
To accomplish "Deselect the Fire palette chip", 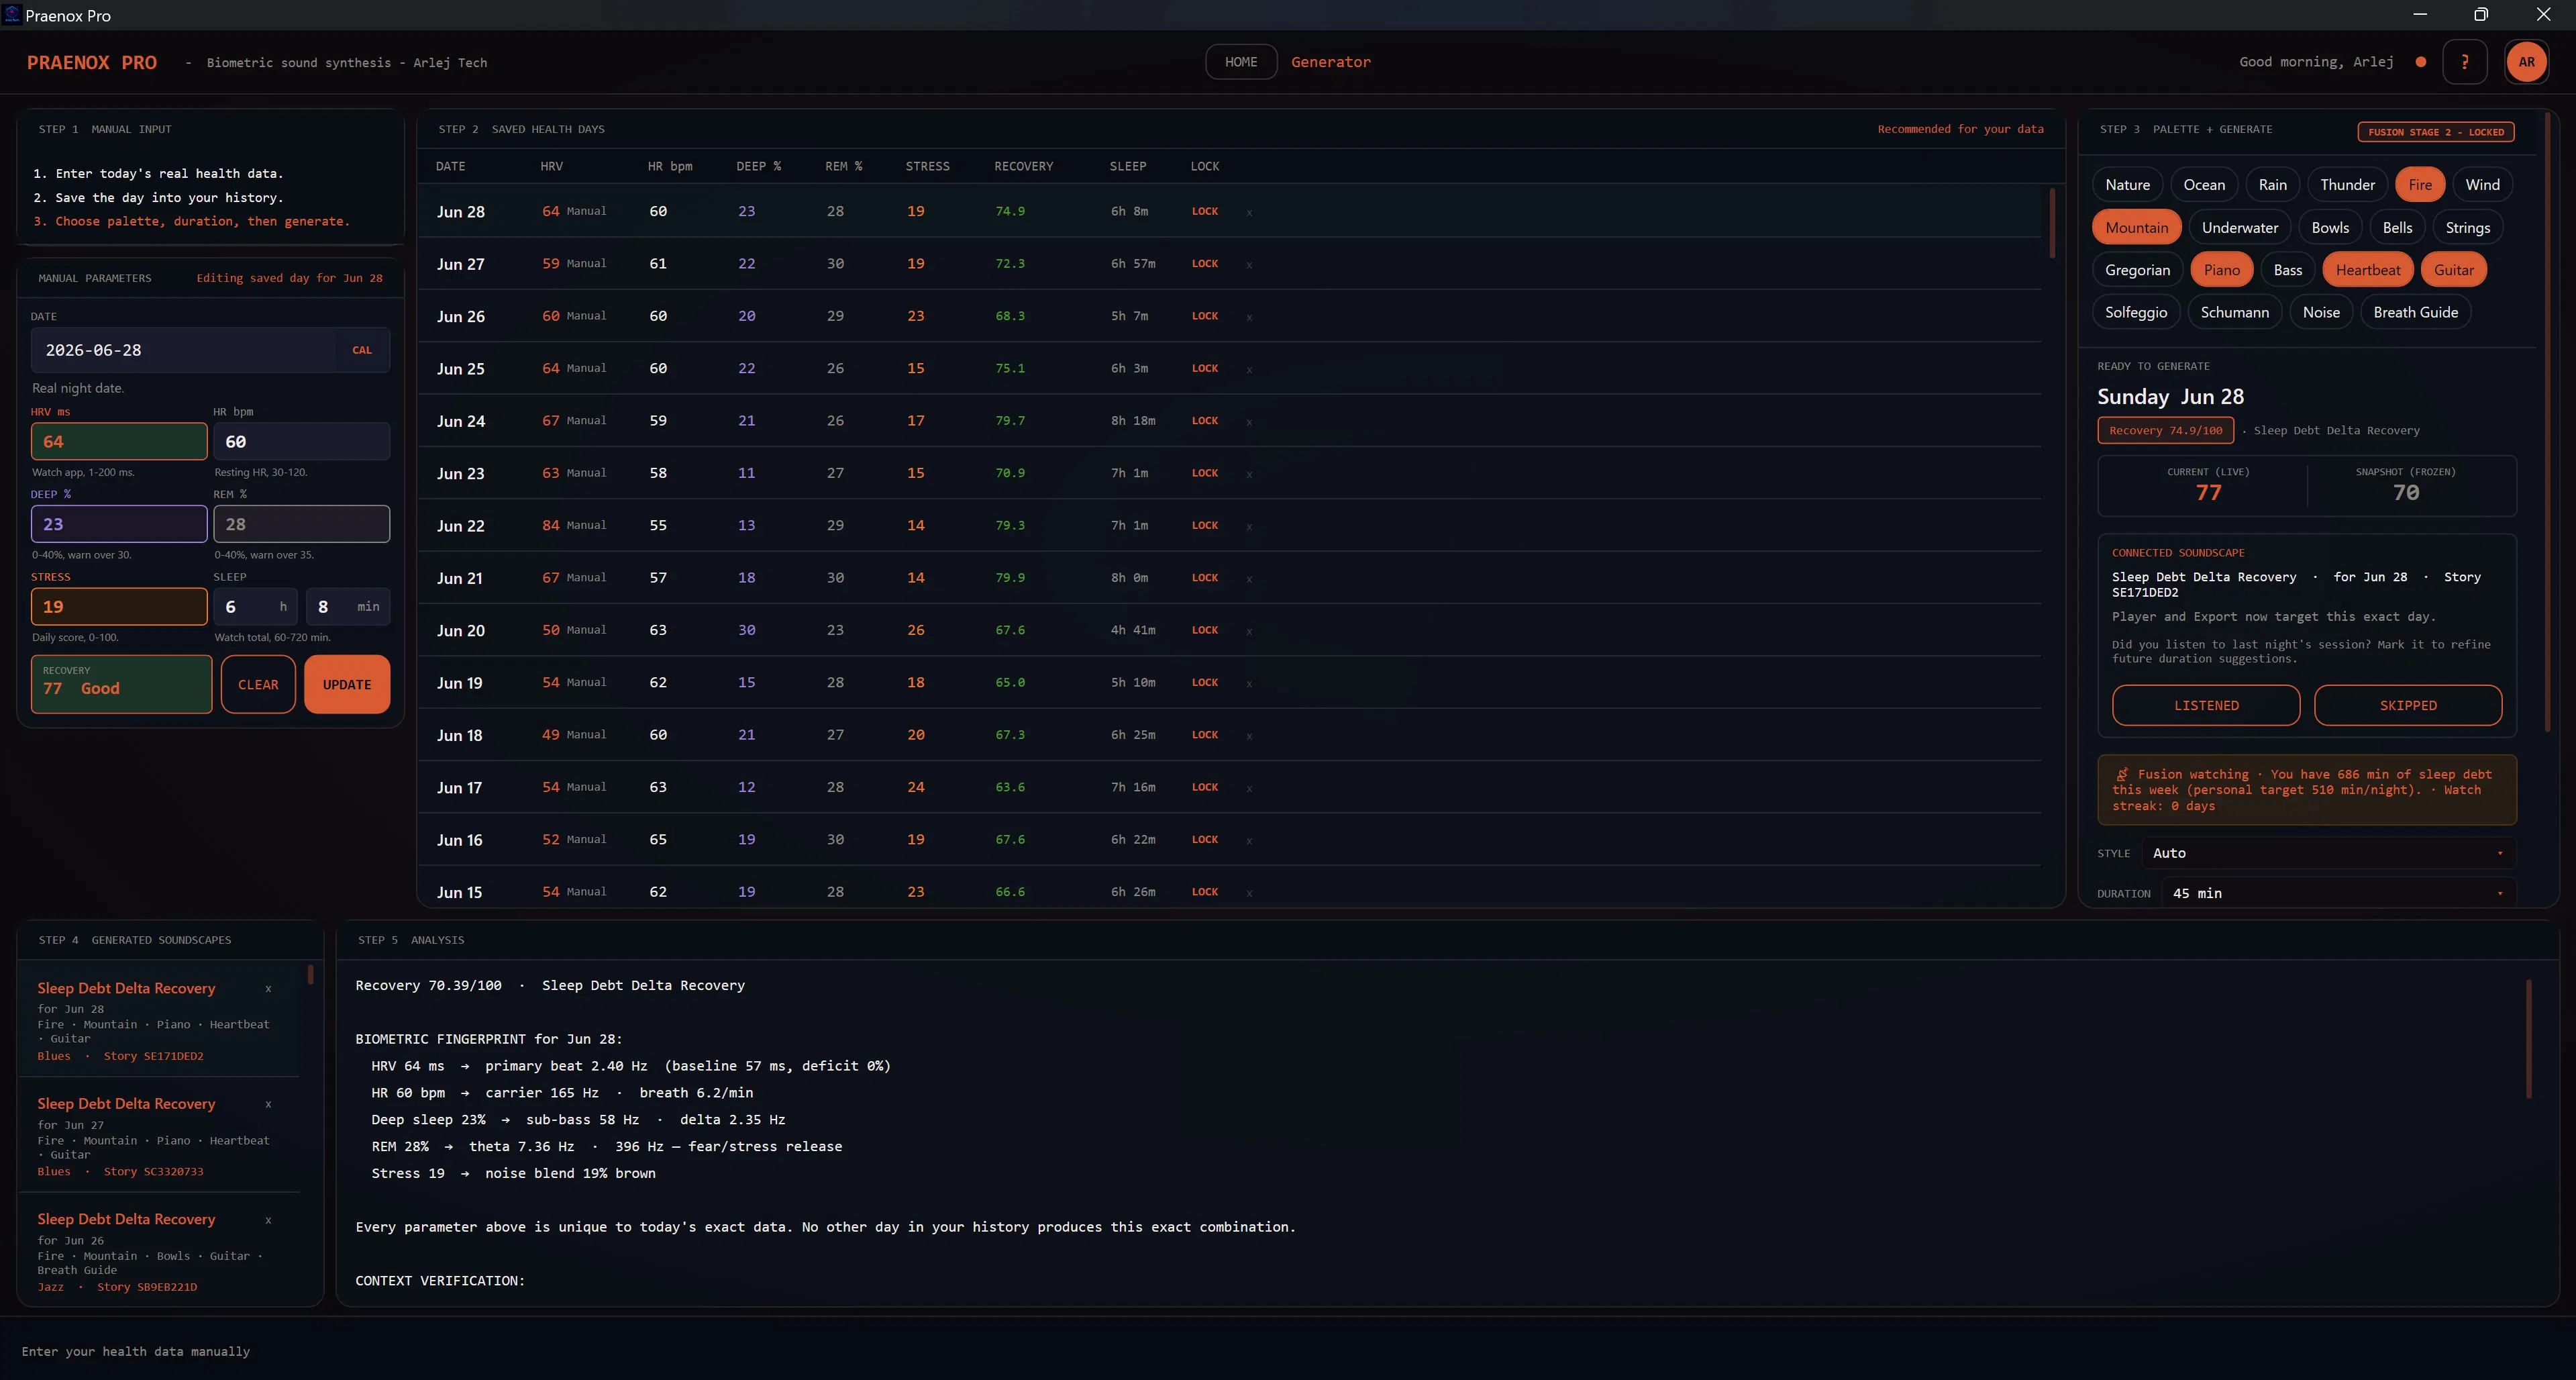I will [x=2420, y=185].
